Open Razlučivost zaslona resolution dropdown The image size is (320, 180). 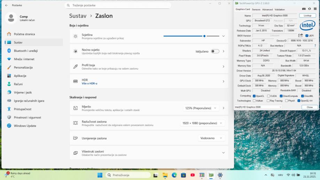tap(202, 123)
